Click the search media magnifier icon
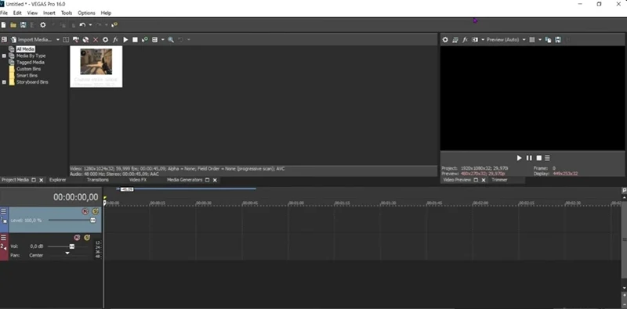 point(171,40)
